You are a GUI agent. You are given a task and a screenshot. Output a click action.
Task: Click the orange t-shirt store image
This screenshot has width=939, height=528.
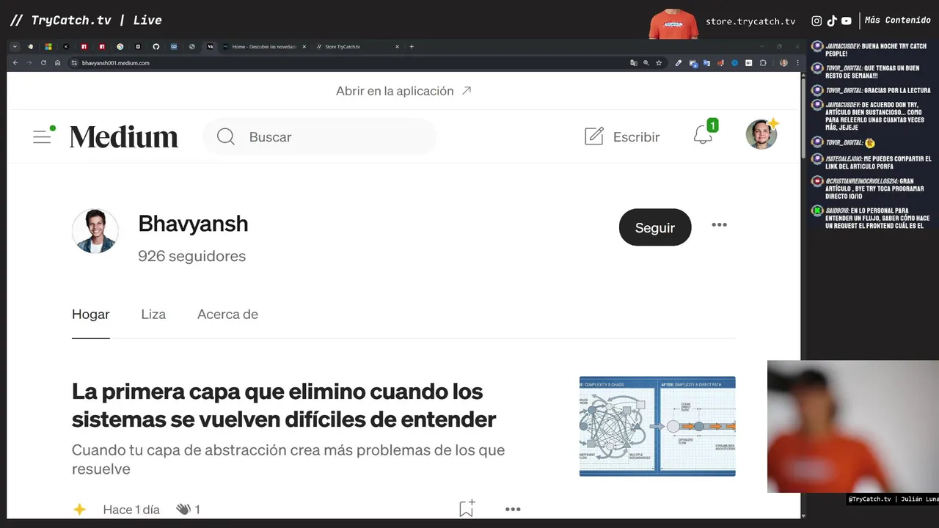tap(673, 23)
